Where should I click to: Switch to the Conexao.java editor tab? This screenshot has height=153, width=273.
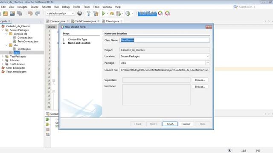(58, 21)
